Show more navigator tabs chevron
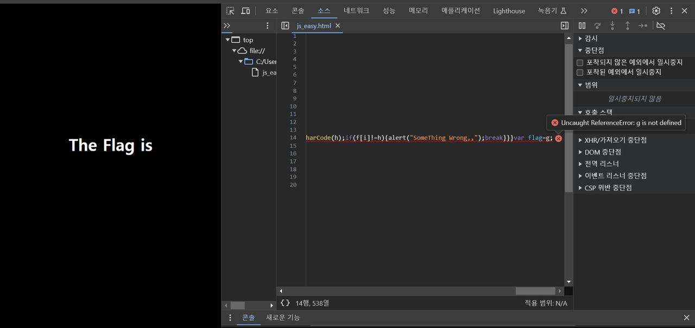The width and height of the screenshot is (695, 328). 227,25
